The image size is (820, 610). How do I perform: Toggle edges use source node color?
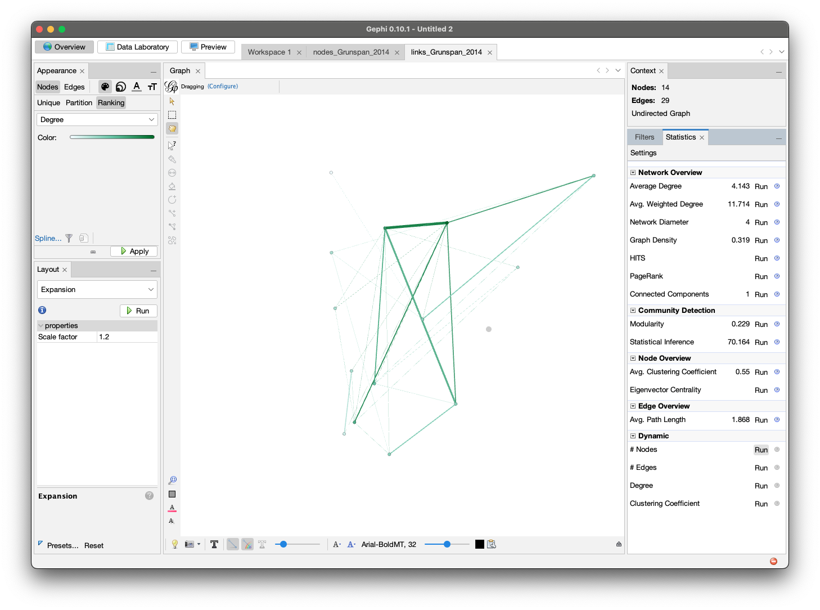[x=247, y=544]
